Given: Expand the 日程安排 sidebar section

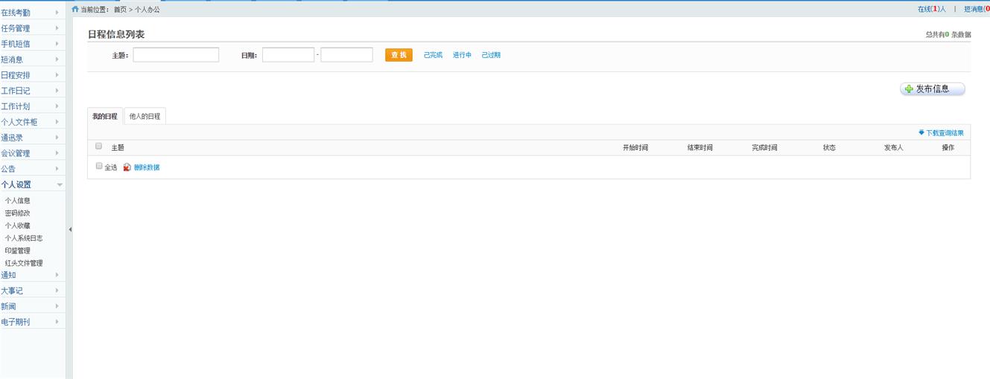Looking at the screenshot, I should tap(32, 75).
